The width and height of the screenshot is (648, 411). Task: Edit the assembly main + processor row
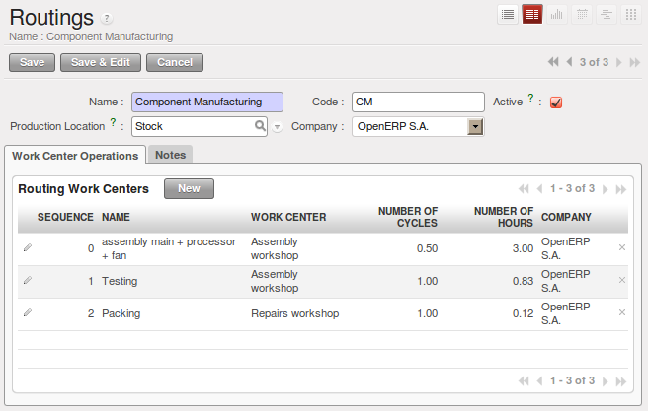point(28,247)
